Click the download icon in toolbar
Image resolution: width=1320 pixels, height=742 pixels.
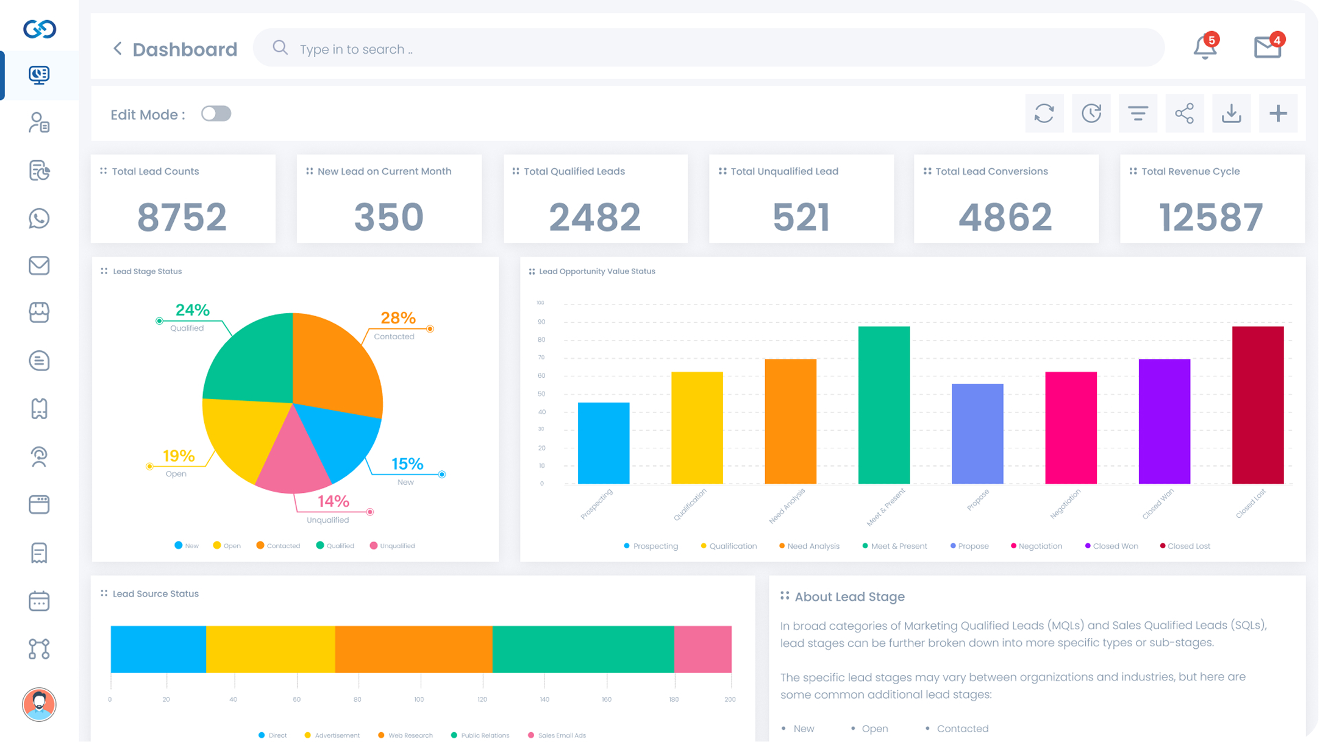pyautogui.click(x=1231, y=113)
